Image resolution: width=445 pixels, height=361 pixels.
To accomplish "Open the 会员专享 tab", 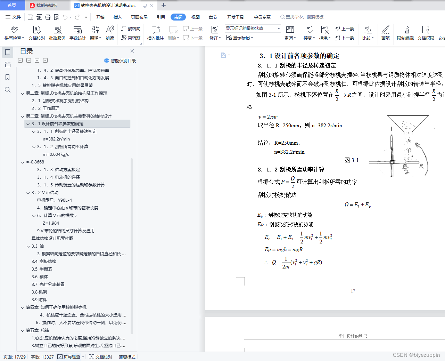I will 262,17.
